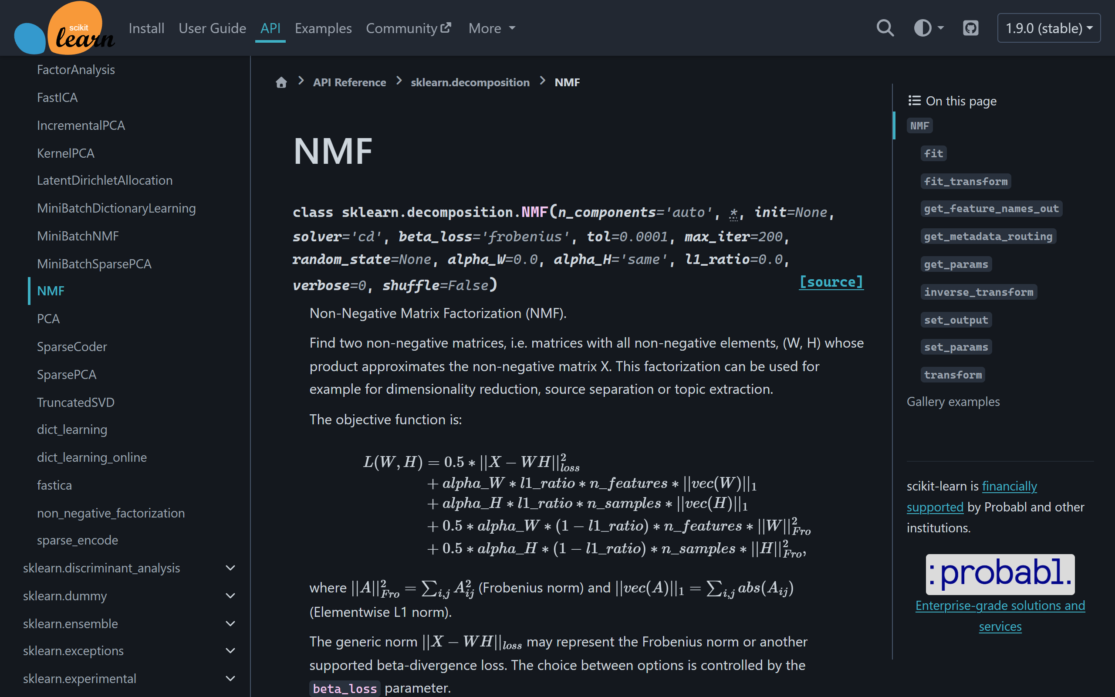
Task: Jump to get_metadata_routing section
Action: [x=988, y=237]
